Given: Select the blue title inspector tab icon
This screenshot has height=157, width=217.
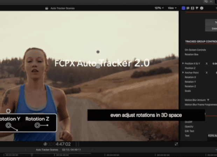Looking at the screenshot, I should pyautogui.click(x=183, y=8).
